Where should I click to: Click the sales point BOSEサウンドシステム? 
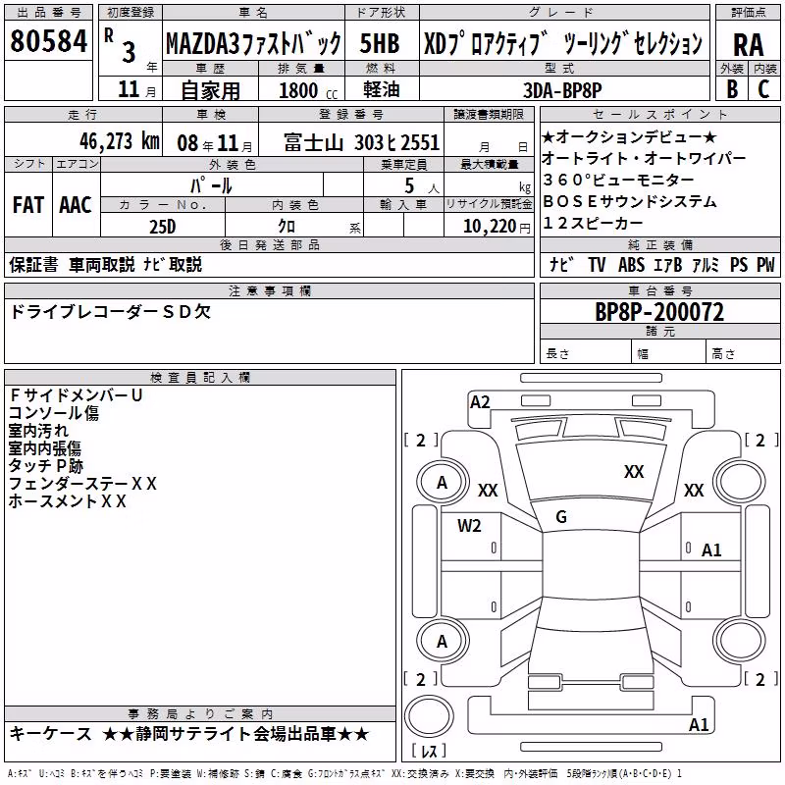pos(630,201)
